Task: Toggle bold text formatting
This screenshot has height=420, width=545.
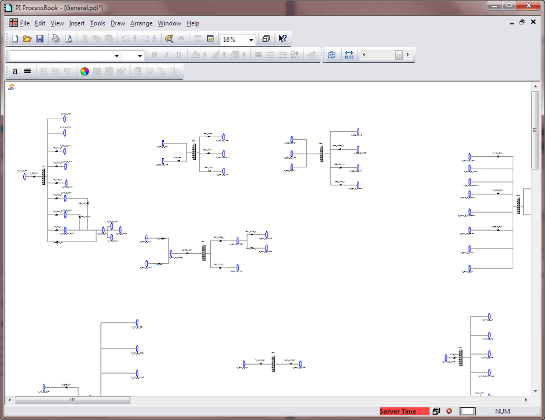Action: [154, 55]
